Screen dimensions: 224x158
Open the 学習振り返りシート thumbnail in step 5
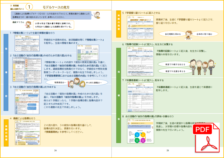coord(140,27)
